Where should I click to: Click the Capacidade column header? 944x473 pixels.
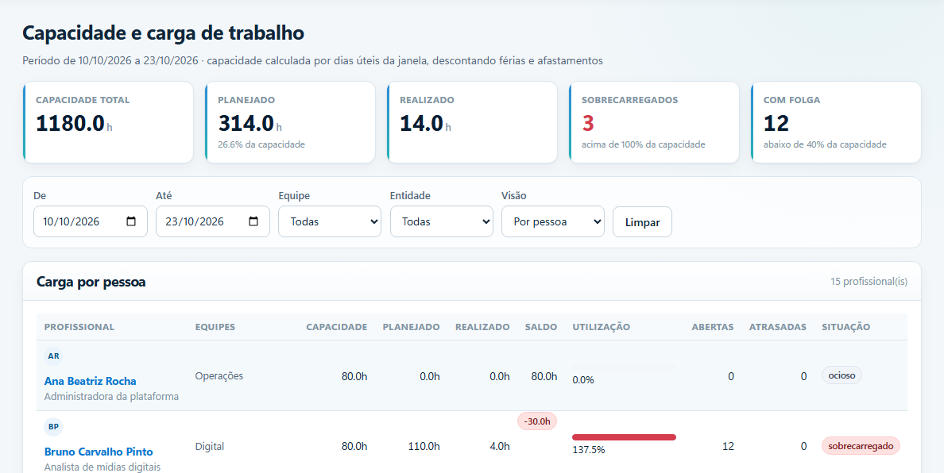point(337,327)
